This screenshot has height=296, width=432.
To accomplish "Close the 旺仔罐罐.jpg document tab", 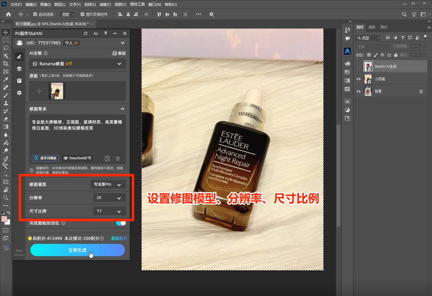I will 92,24.
